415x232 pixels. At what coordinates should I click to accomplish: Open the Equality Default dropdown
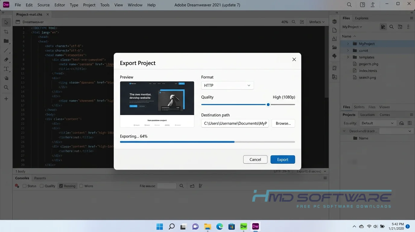(378, 123)
